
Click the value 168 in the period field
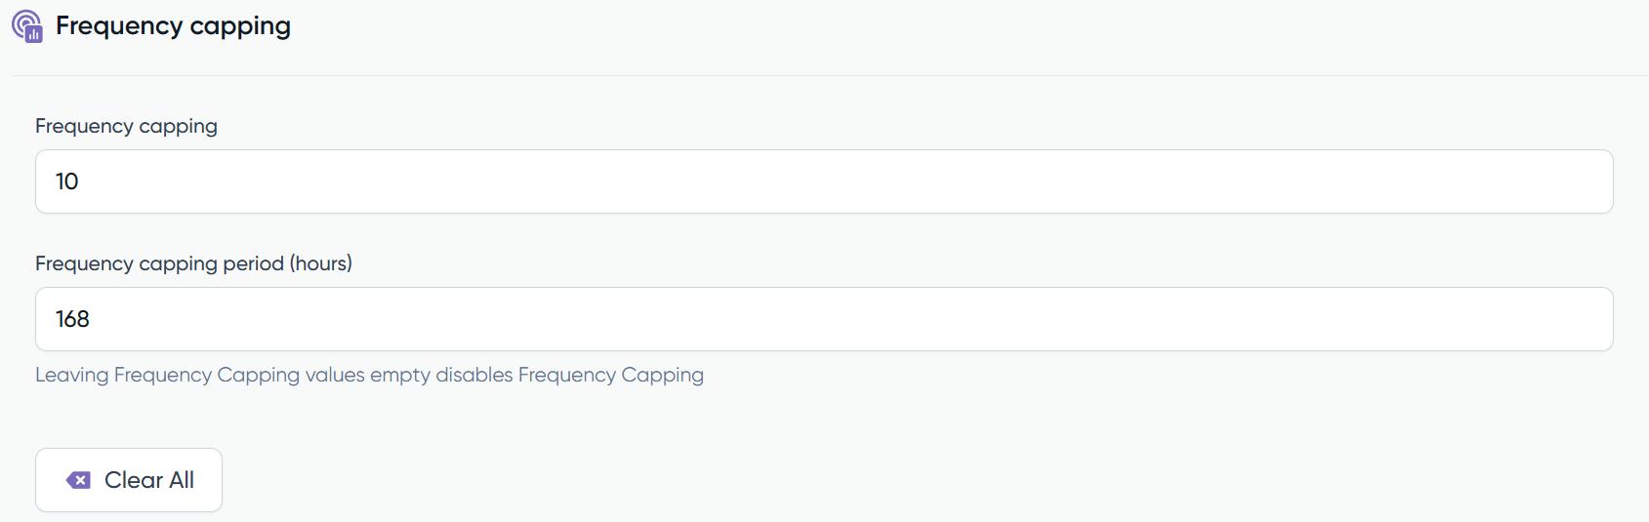(x=73, y=319)
